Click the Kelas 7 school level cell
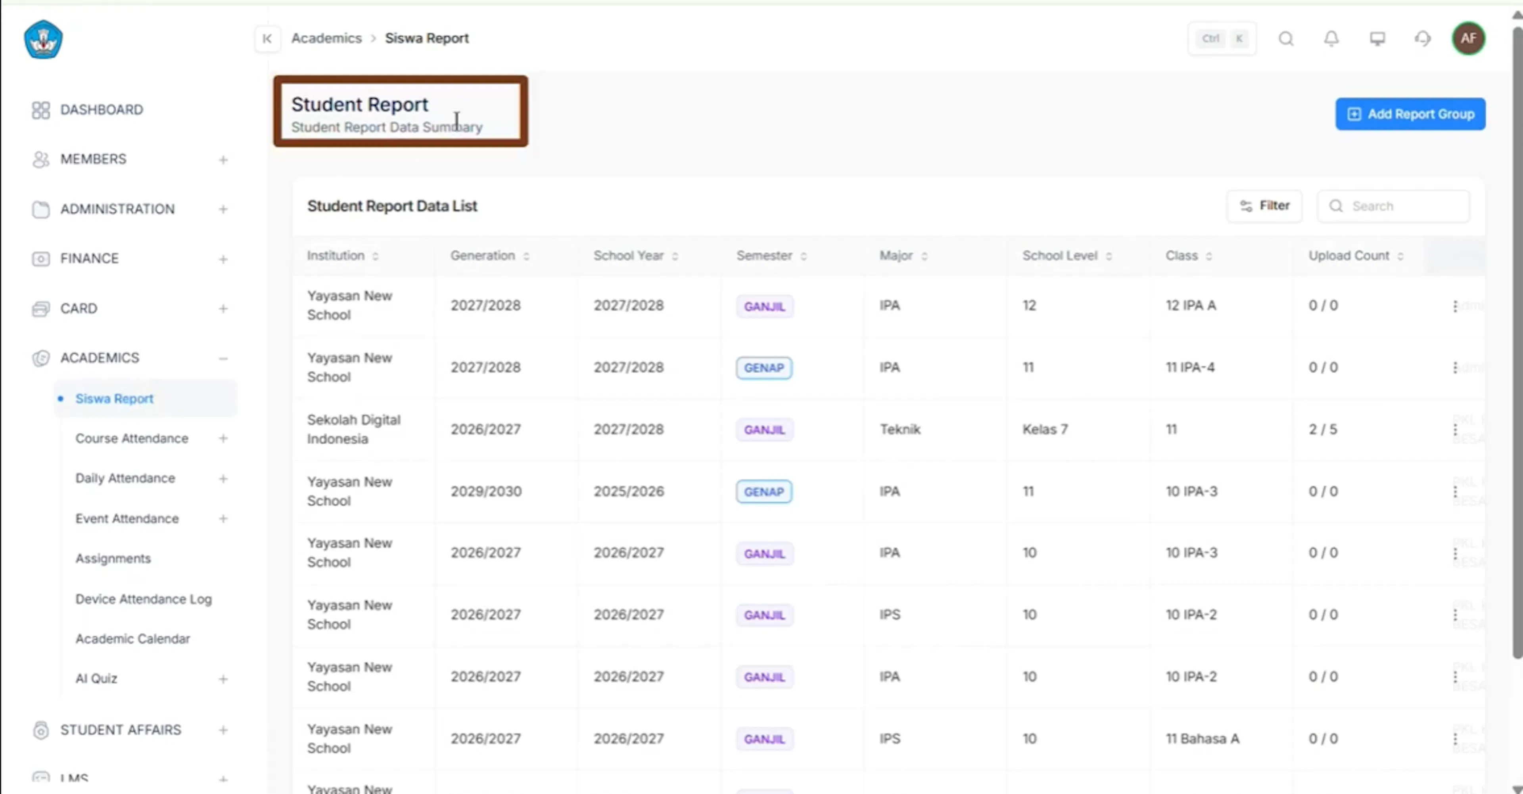 click(1045, 429)
